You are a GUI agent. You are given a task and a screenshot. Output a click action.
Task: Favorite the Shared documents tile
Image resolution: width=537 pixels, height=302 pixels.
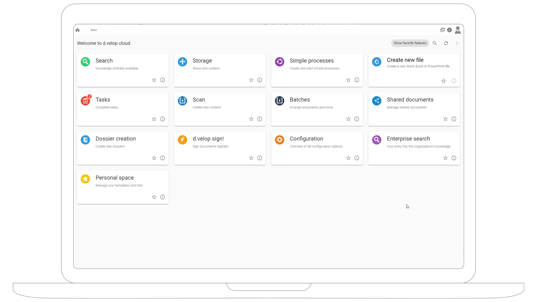(445, 119)
